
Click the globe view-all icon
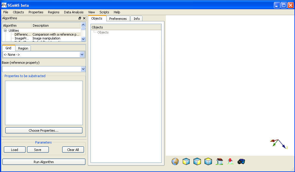(x=175, y=162)
